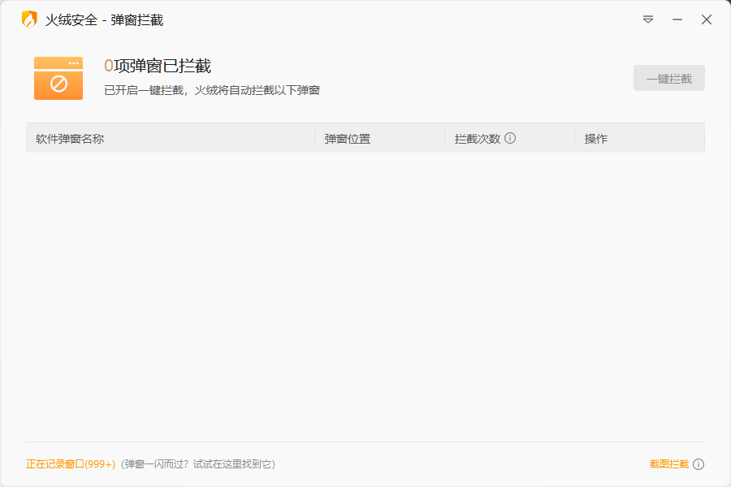Viewport: 731px width, 487px height.
Task: Click the 一键拦截 button
Action: [x=668, y=79]
